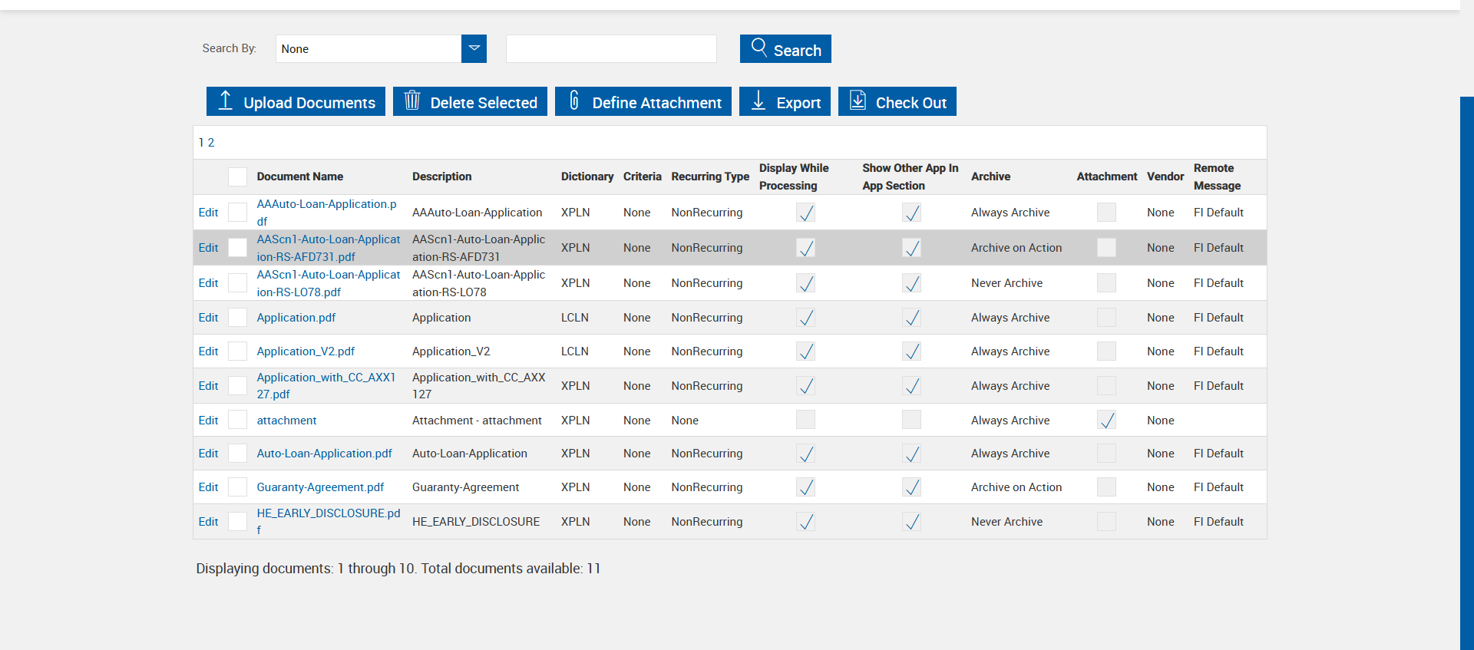Toggle Display While Processing check for Application.pdf
Viewport: 1474px width, 650px height.
pyautogui.click(x=805, y=318)
